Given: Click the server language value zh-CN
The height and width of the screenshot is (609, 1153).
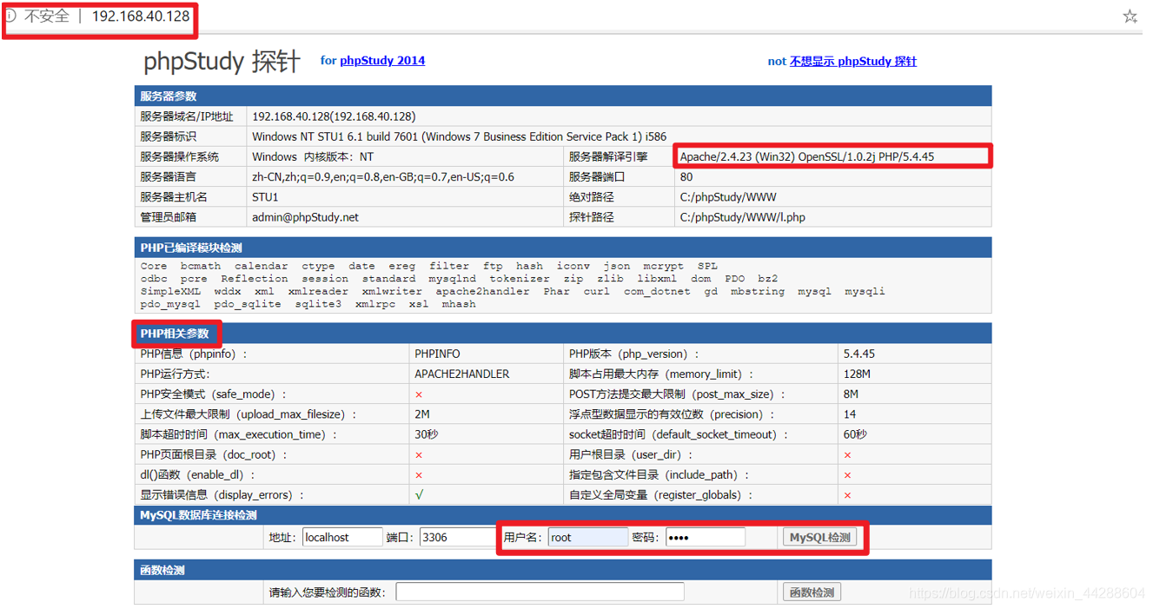Looking at the screenshot, I should click(x=383, y=176).
